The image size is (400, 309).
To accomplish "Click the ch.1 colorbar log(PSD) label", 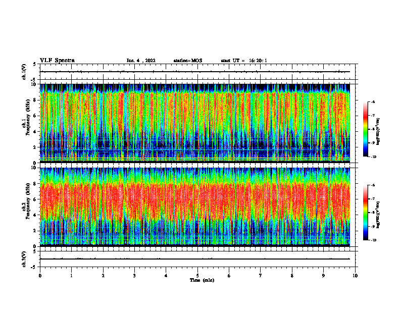I will [378, 132].
